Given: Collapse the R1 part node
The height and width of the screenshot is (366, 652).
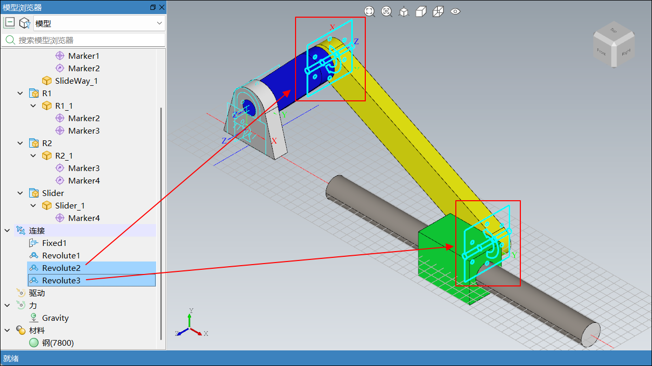Looking at the screenshot, I should (20, 94).
